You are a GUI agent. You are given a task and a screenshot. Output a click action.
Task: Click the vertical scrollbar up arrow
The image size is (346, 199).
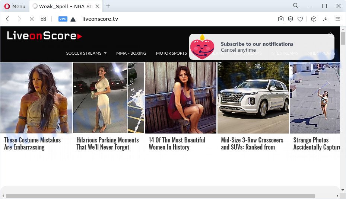click(343, 29)
